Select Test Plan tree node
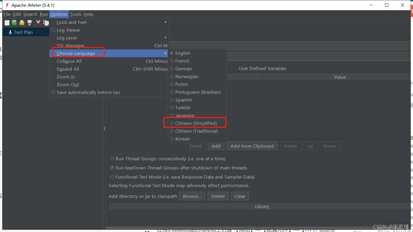 point(23,32)
